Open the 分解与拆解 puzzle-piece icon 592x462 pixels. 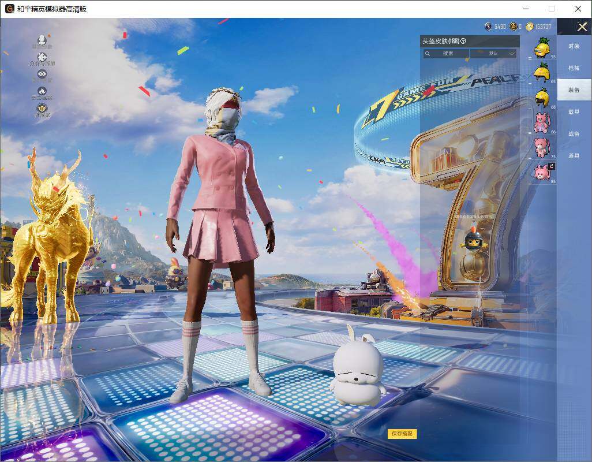click(x=42, y=58)
